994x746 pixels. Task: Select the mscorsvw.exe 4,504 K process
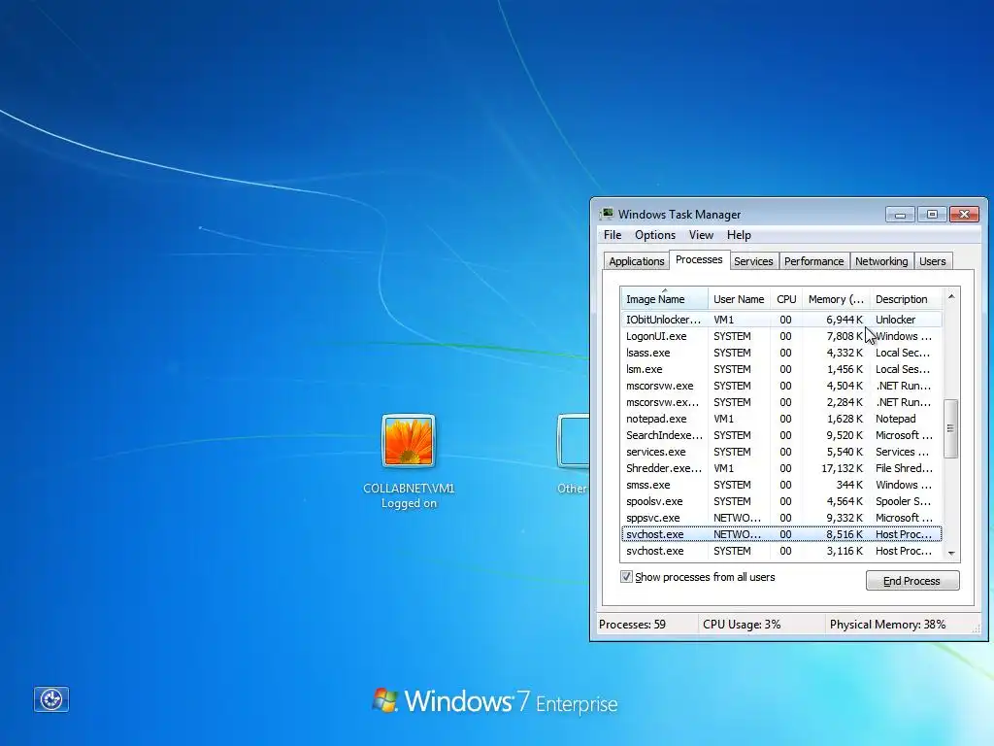click(781, 385)
